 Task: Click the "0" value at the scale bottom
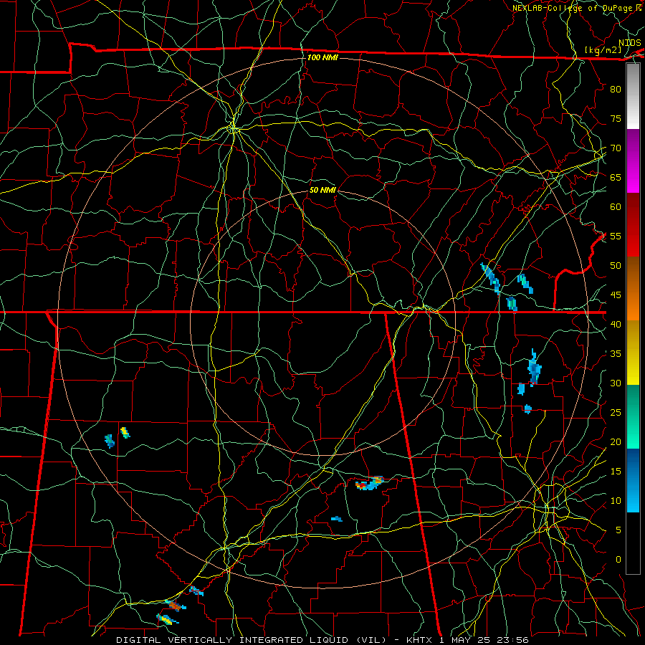pos(618,560)
